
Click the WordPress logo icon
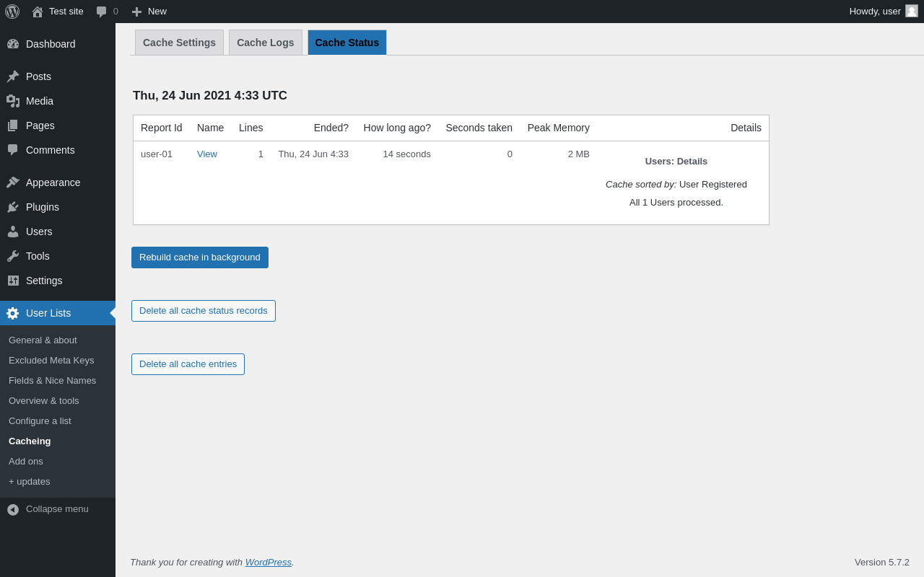pos(12,12)
